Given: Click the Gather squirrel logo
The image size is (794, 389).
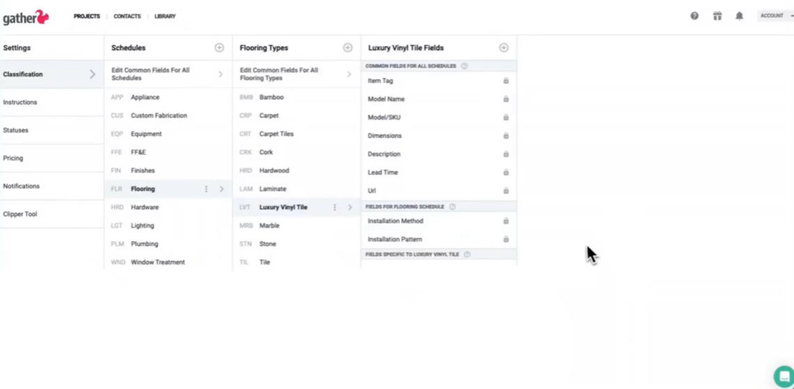Looking at the screenshot, I should click(26, 17).
